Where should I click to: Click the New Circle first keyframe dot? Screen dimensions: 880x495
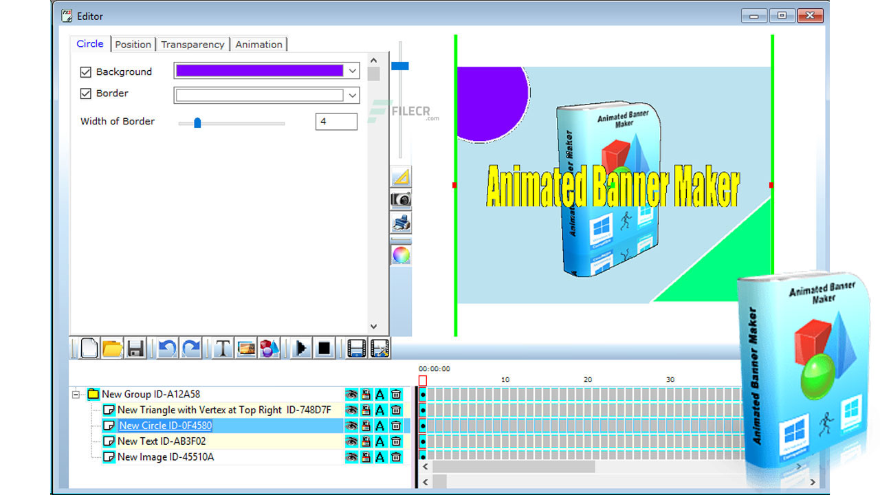pos(423,426)
